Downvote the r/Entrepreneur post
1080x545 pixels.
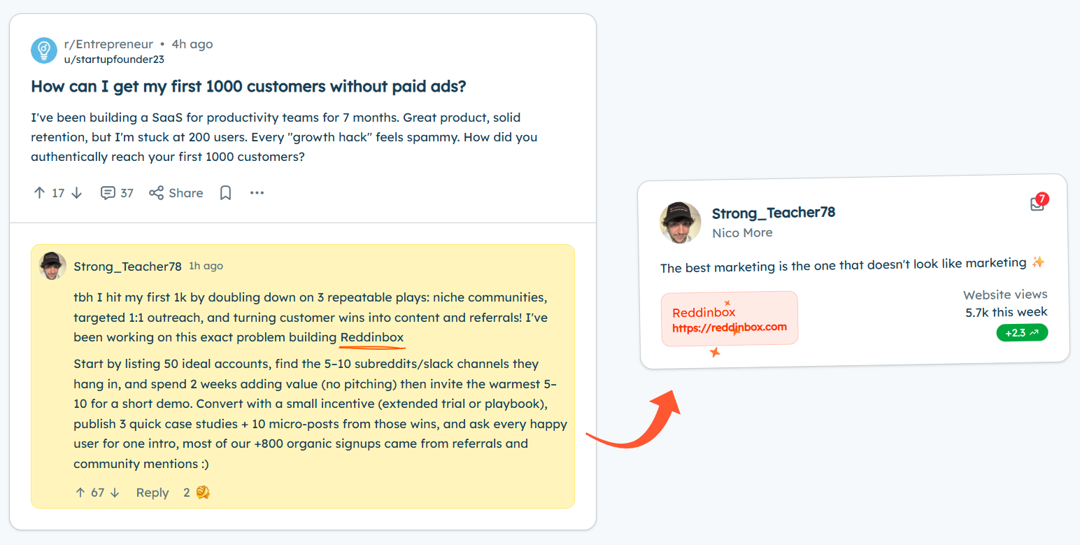coord(77,193)
